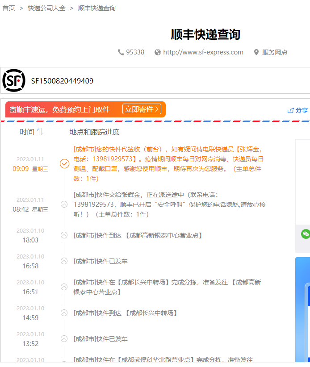Open the 服务网点 link

tap(275, 52)
